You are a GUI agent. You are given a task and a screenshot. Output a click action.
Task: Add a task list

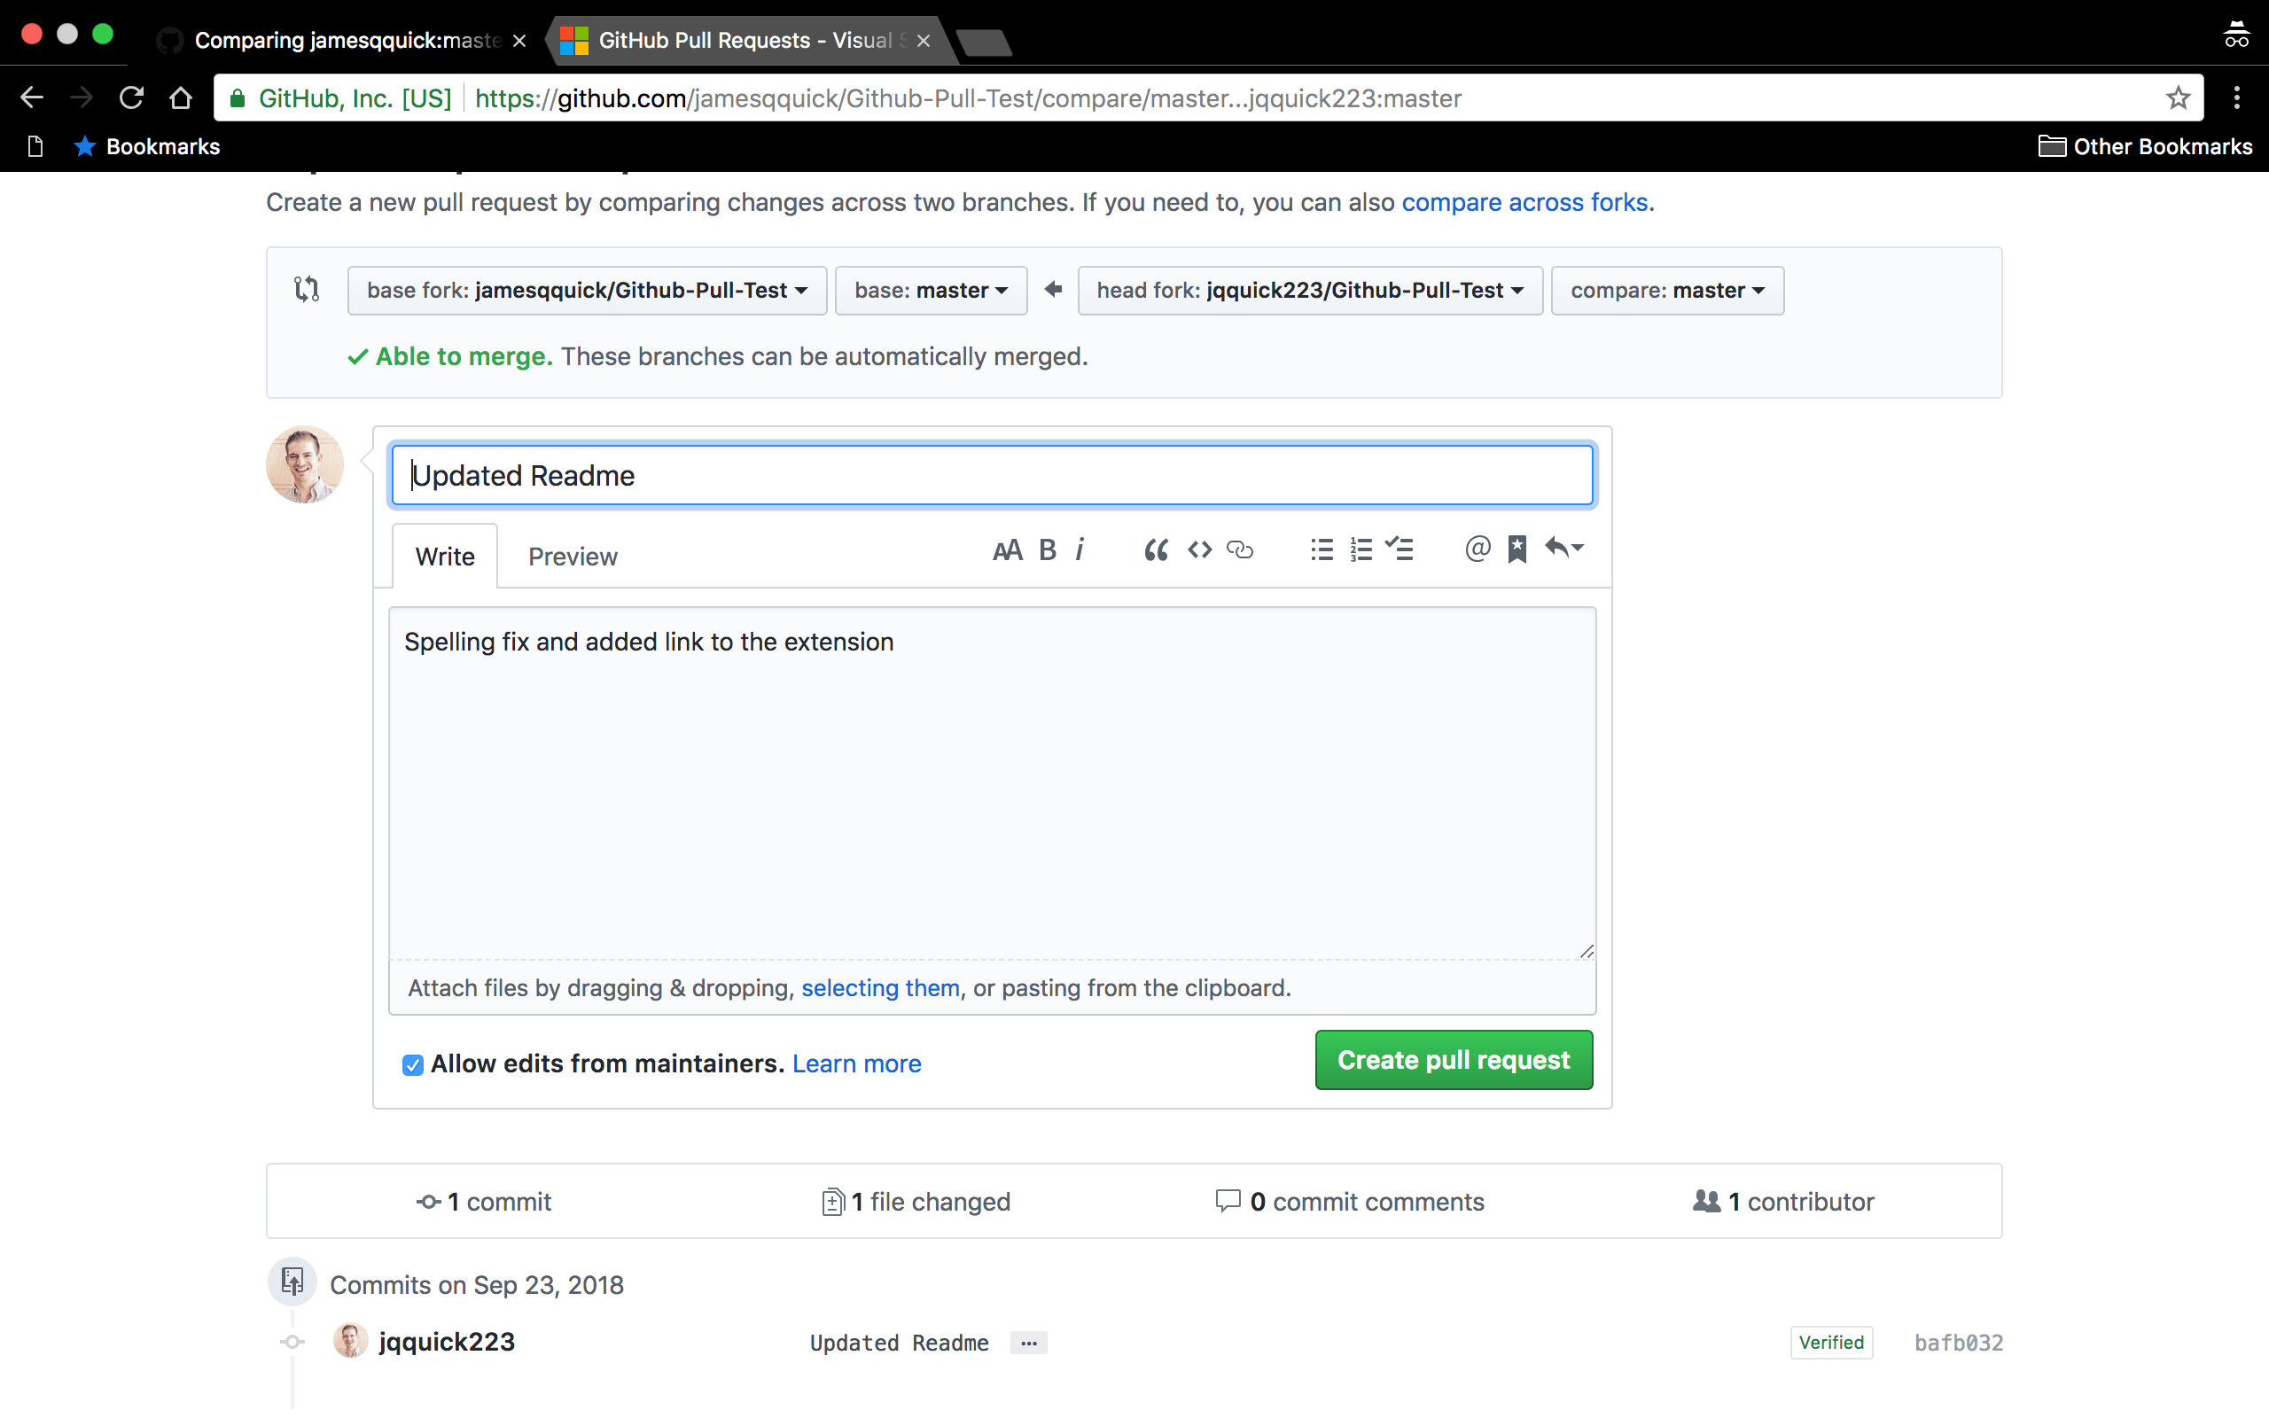[1399, 549]
